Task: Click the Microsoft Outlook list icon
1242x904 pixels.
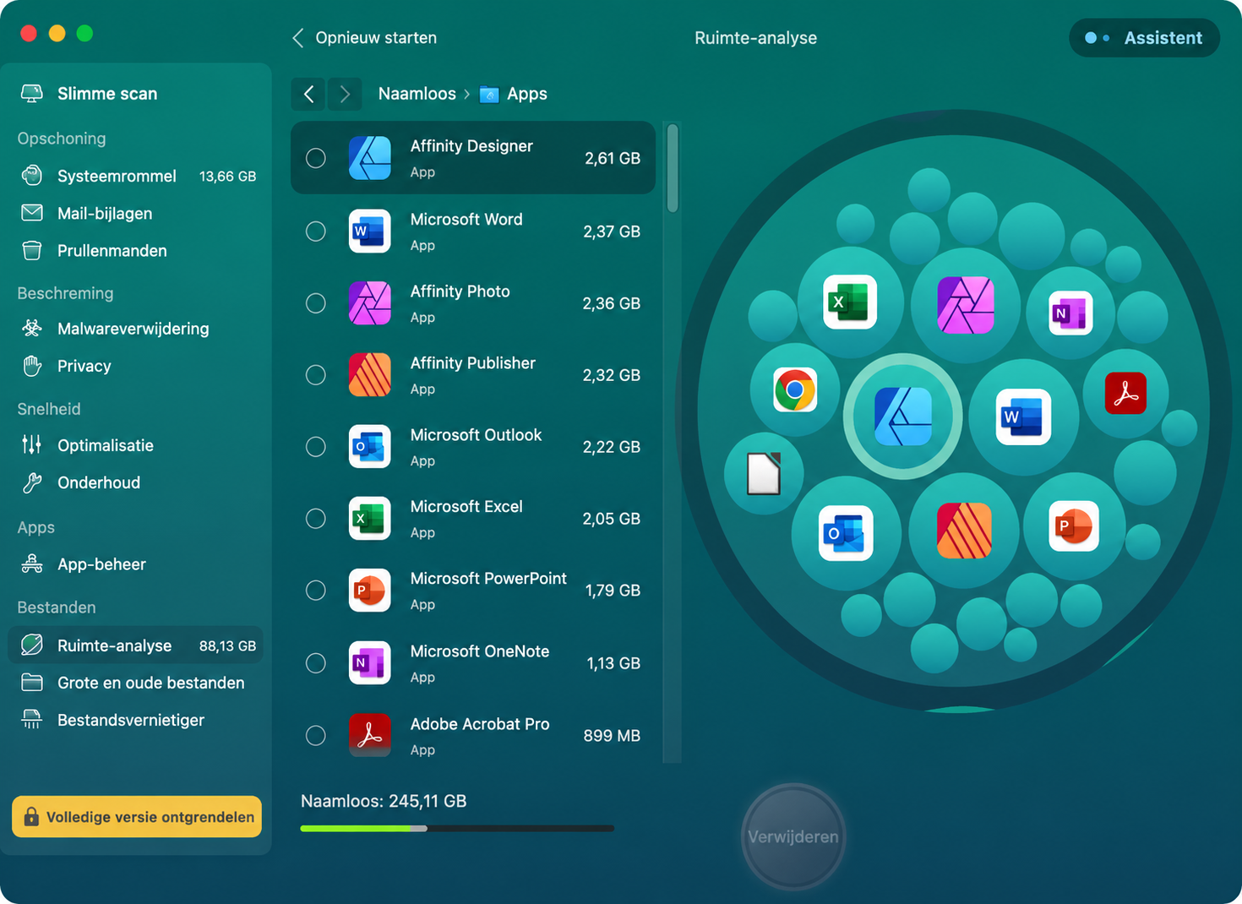Action: coord(369,446)
